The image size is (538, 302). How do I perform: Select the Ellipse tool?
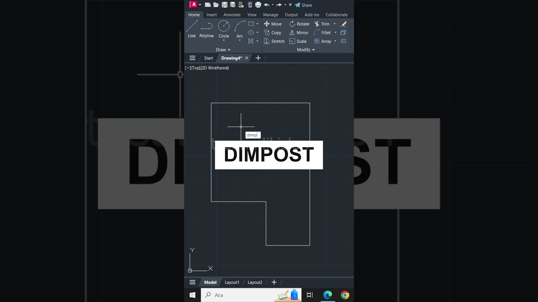tap(251, 32)
